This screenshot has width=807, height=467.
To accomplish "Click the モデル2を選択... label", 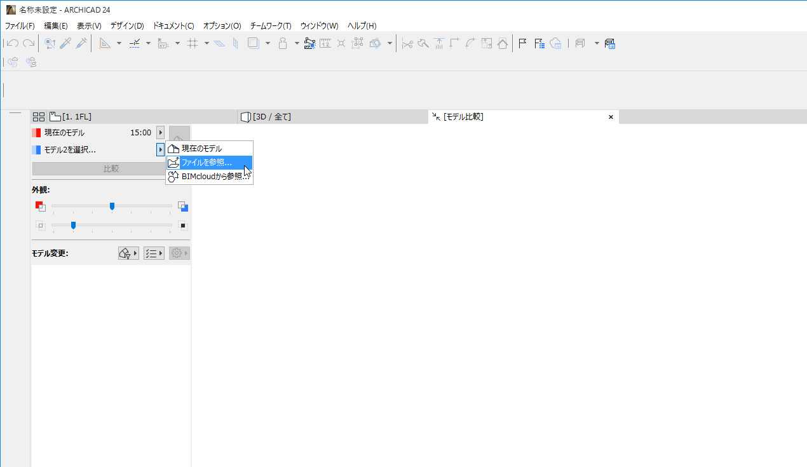I will click(70, 150).
